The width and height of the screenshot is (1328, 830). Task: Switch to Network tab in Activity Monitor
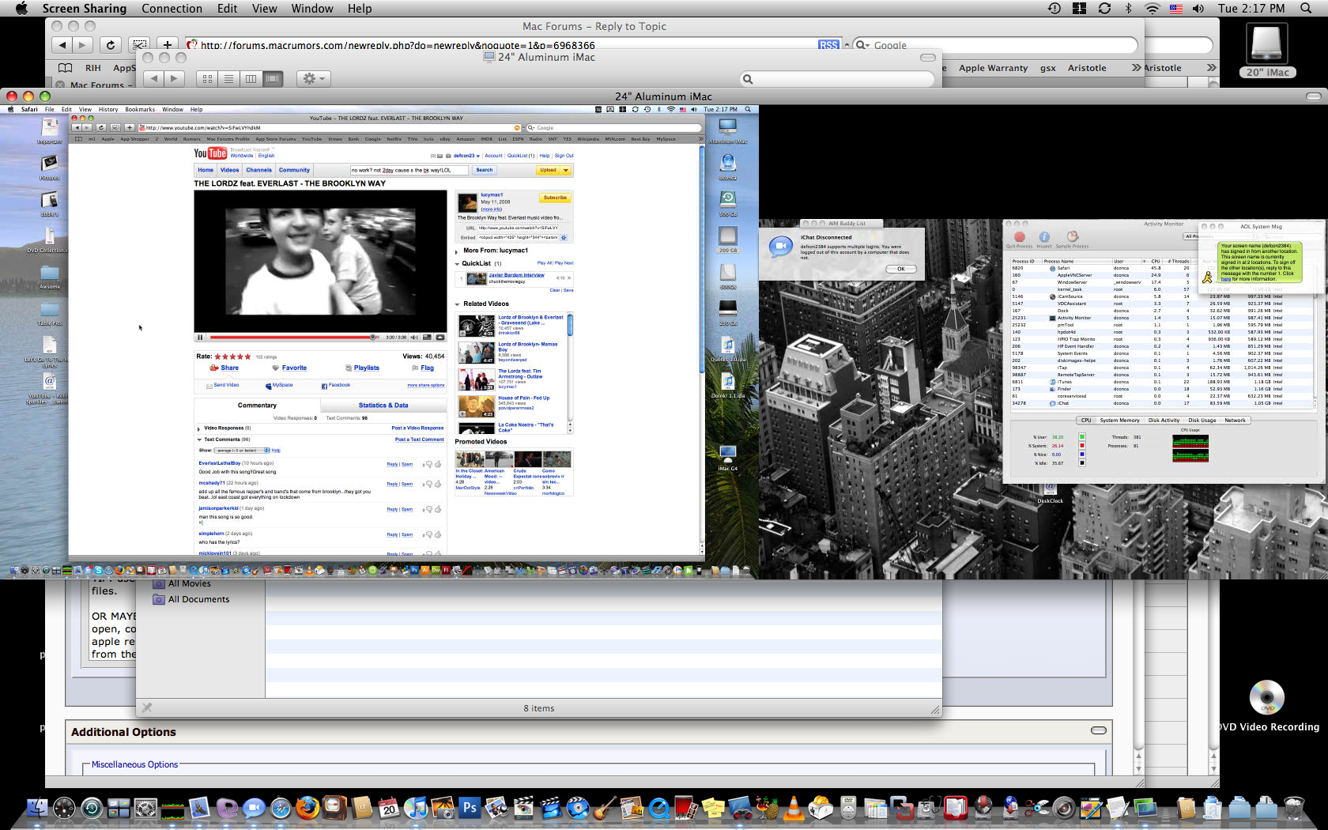click(1235, 421)
